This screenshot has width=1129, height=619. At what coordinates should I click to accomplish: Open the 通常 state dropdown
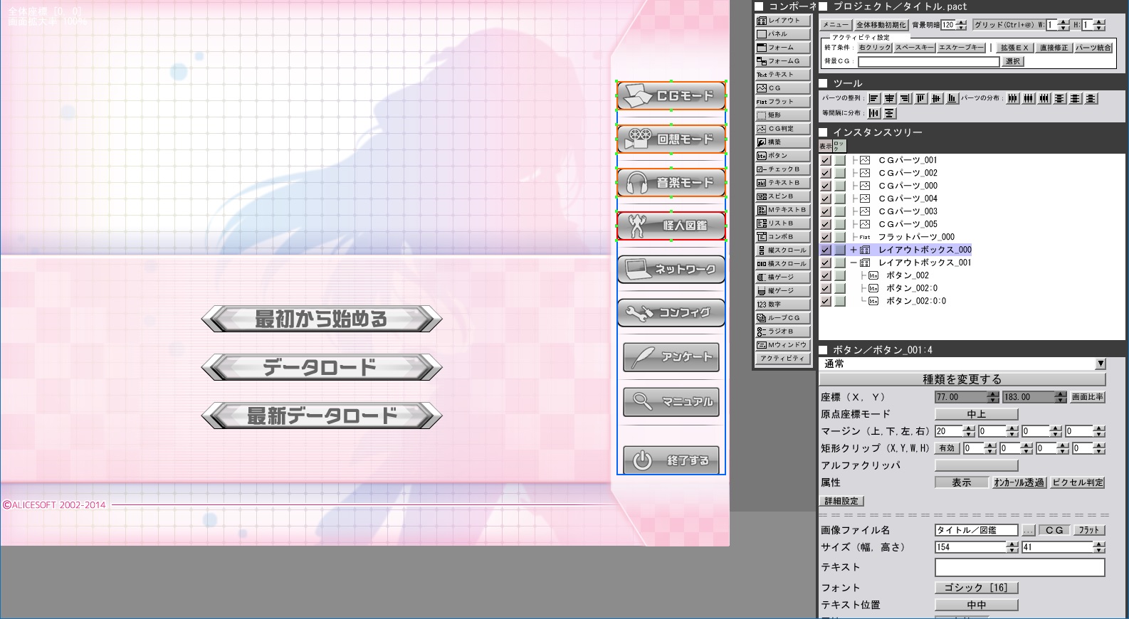click(1101, 364)
